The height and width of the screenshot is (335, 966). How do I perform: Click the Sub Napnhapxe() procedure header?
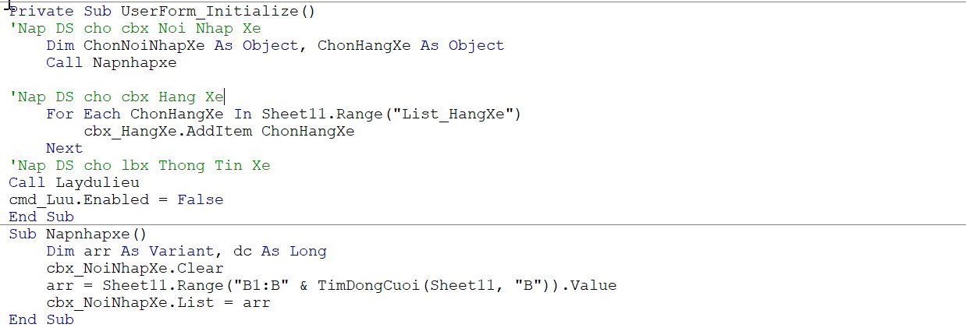point(78,234)
